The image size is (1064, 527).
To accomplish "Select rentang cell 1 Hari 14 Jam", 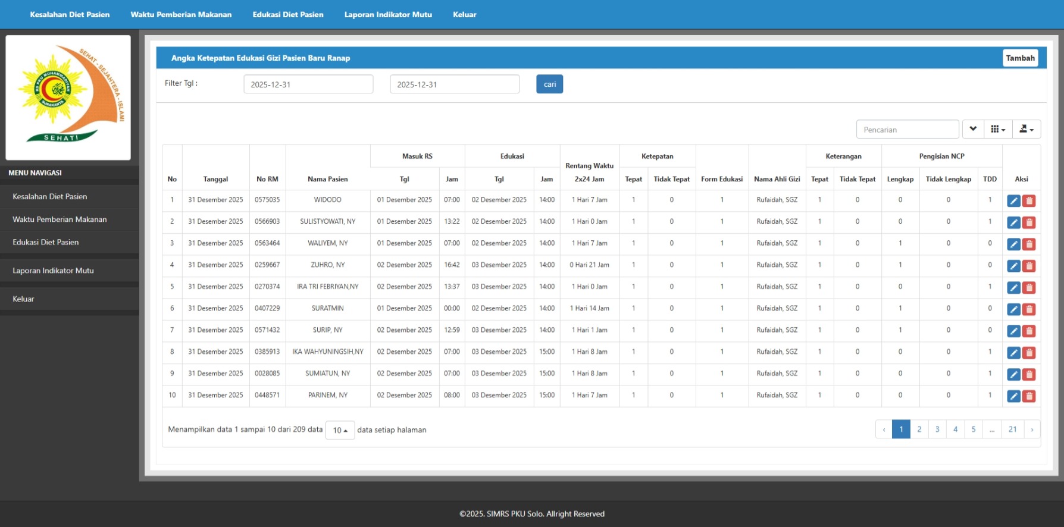I will [x=590, y=308].
